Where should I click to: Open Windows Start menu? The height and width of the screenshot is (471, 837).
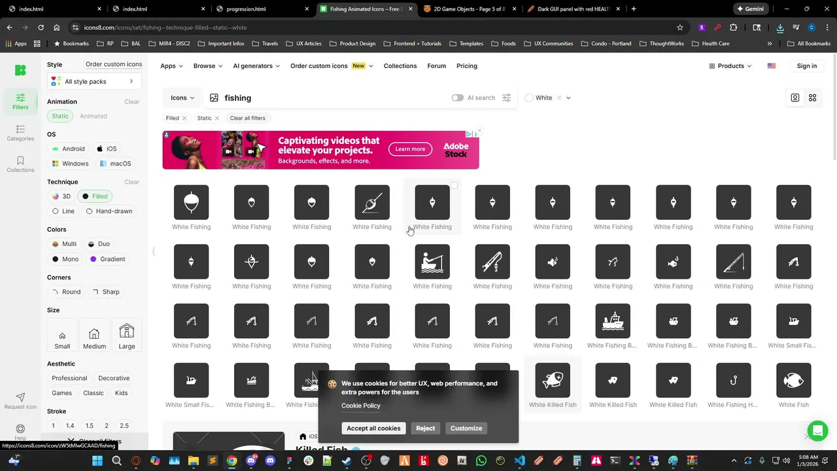click(x=97, y=461)
